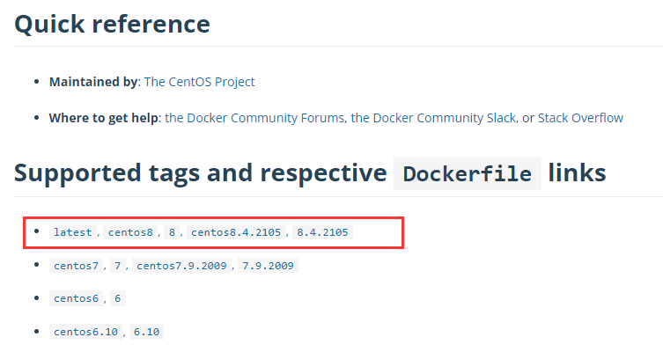Click the Quick reference heading
663x352 pixels.
click(112, 24)
